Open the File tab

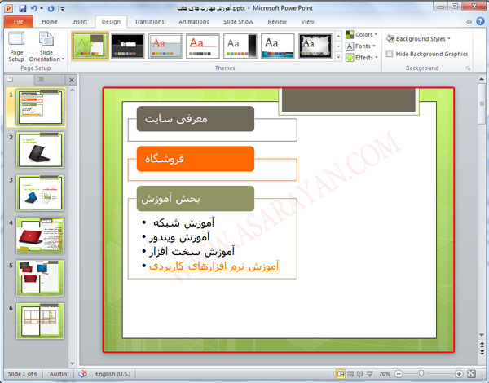18,22
